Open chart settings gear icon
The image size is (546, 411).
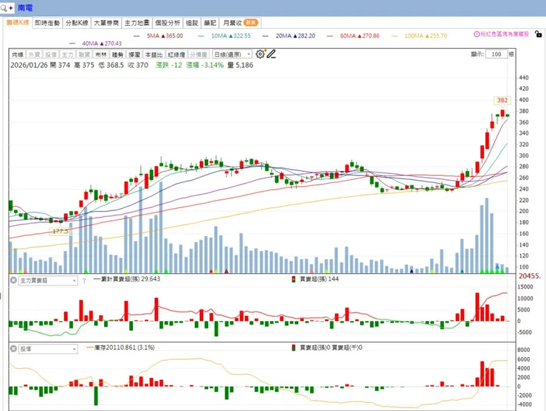tap(260, 54)
